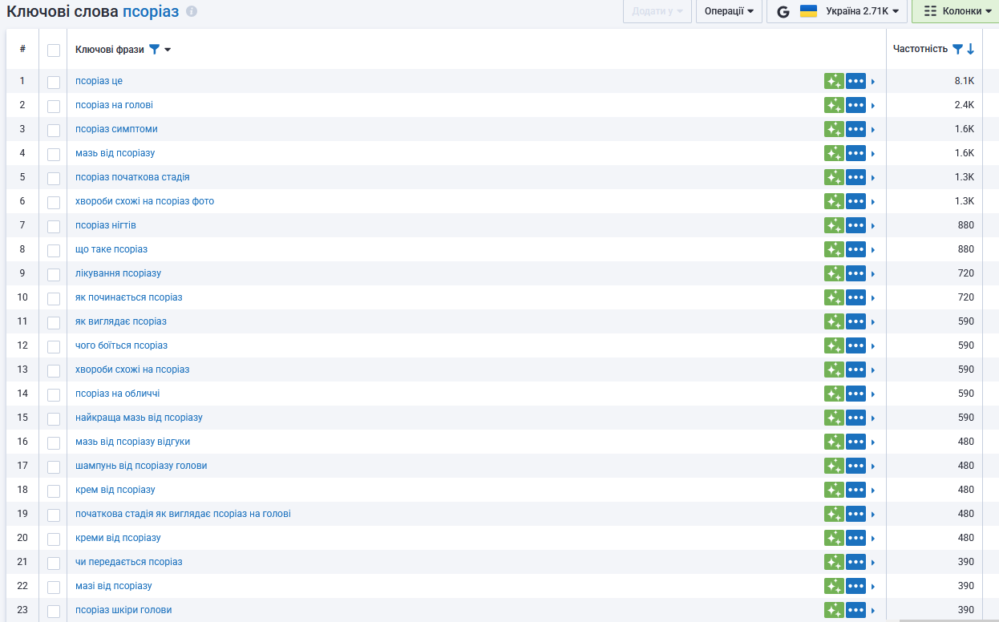Click green sparkle icon for найкраща мазь від псоріазу
Image resolution: width=999 pixels, height=622 pixels.
(x=834, y=418)
